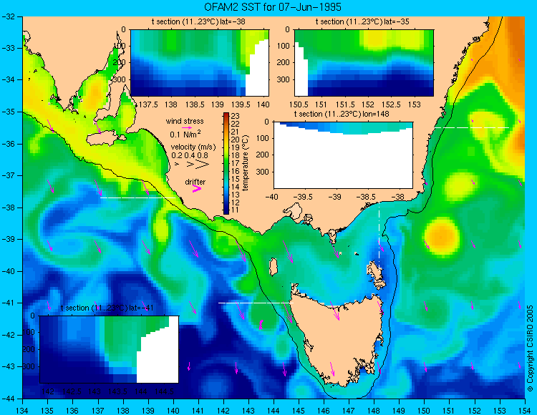Open the lat=-41 temperature section inset plot
This screenshot has width=537, height=415.
tap(110, 349)
